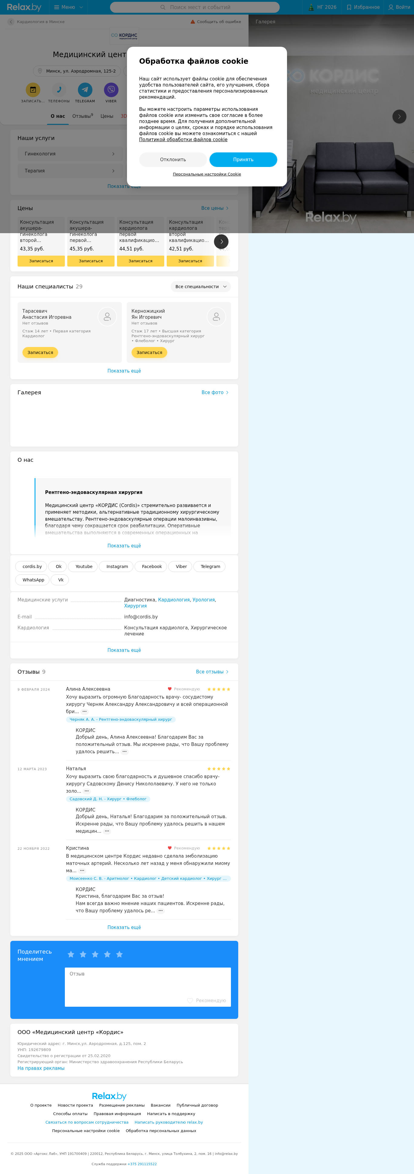Image resolution: width=414 pixels, height=1174 pixels.
Task: Expand details list Показать ещё under E-mail
Action: (124, 650)
